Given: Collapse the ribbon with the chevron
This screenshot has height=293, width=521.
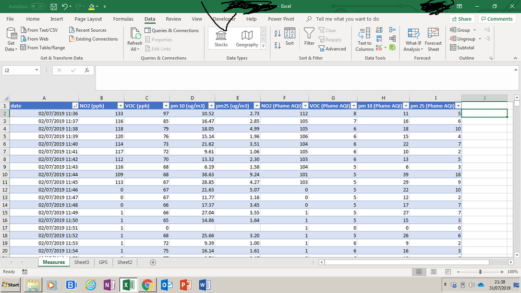Looking at the screenshot, I should (515, 58).
